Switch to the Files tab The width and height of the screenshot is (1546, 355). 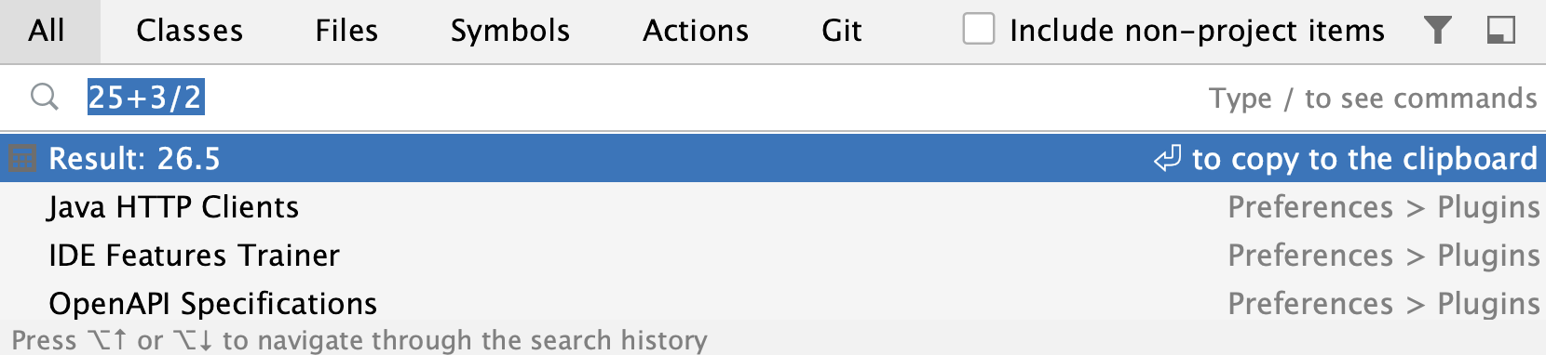(346, 31)
